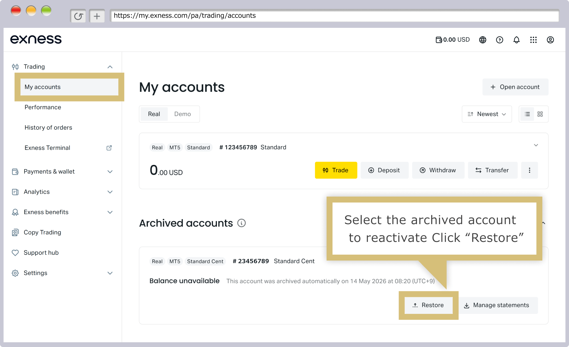Open the Newest sort dropdown
569x347 pixels.
pos(487,114)
